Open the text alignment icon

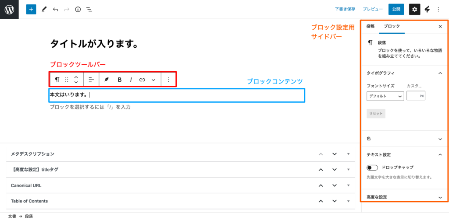click(91, 80)
